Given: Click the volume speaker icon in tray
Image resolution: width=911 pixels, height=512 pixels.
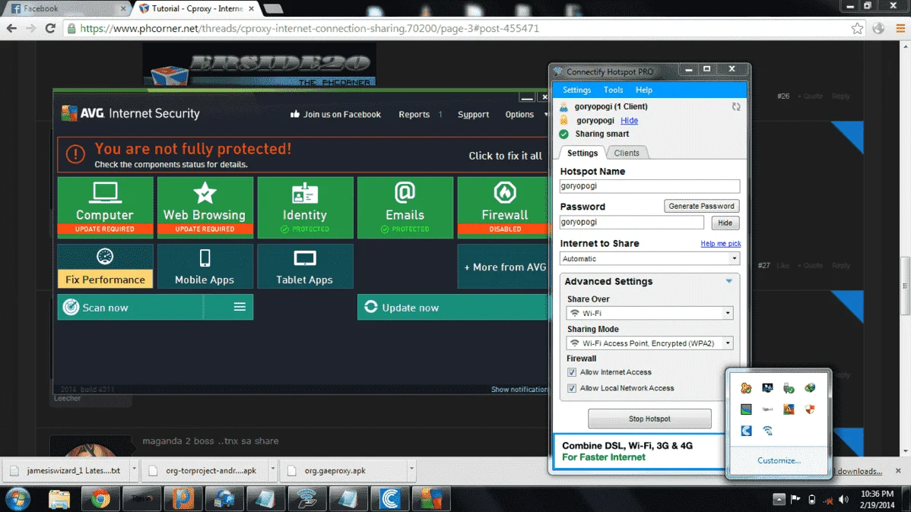Looking at the screenshot, I should click(x=843, y=499).
